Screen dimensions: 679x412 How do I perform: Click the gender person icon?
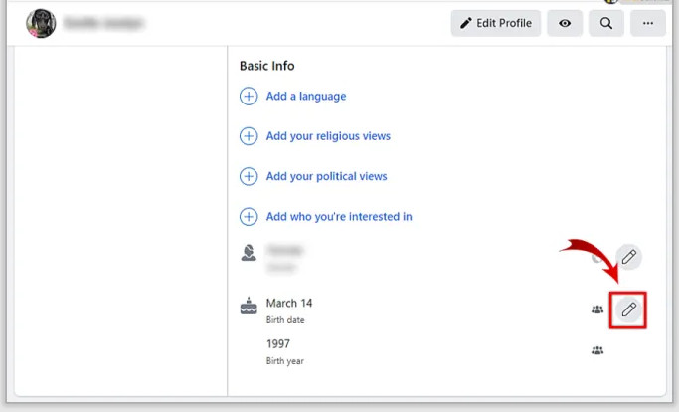(x=249, y=253)
